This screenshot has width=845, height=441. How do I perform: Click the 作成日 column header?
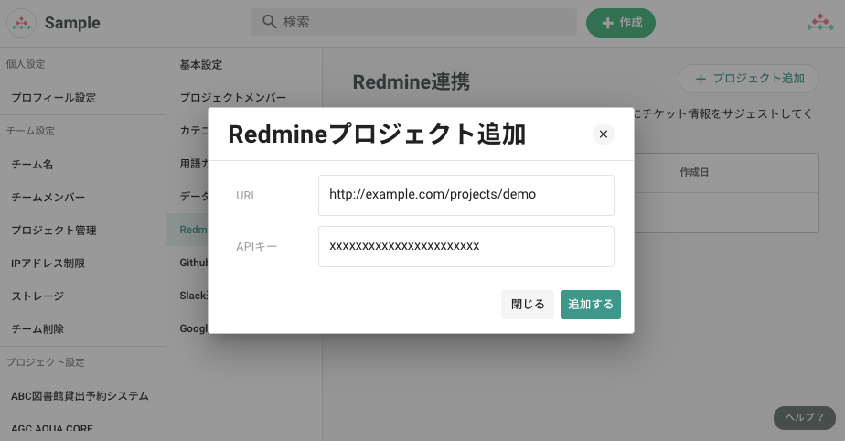coord(694,173)
